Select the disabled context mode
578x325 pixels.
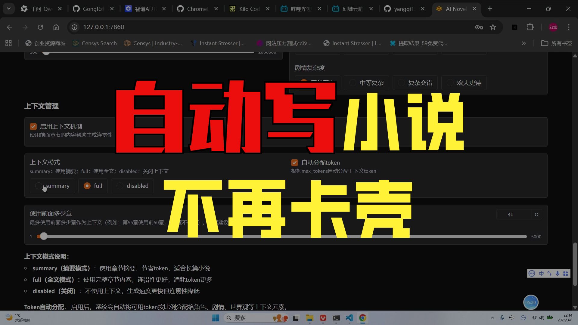pos(120,186)
